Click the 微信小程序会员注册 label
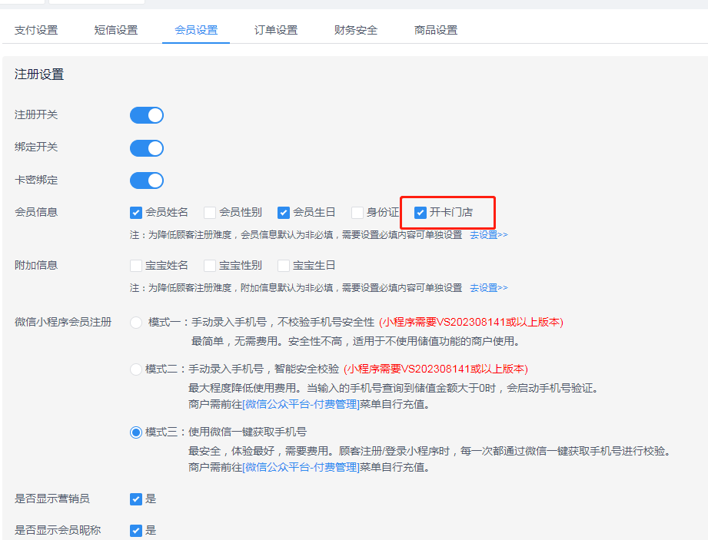Image resolution: width=708 pixels, height=540 pixels. [63, 322]
